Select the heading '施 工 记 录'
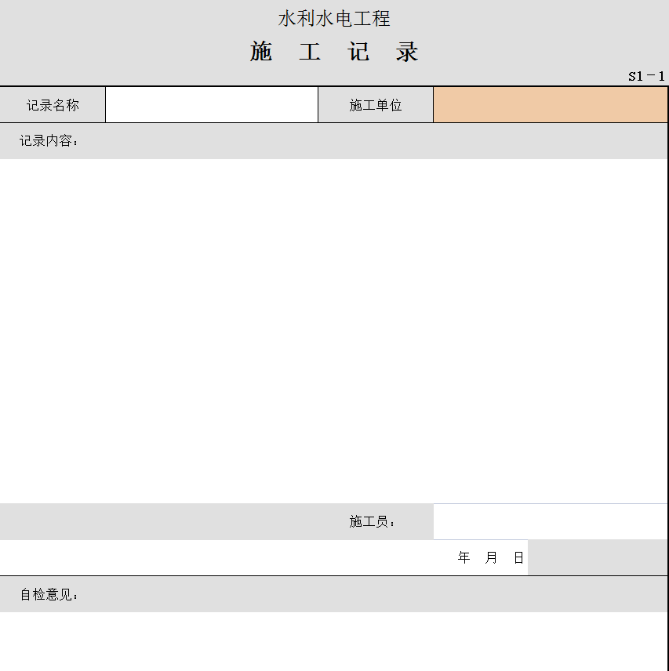This screenshot has height=671, width=669. [x=334, y=52]
